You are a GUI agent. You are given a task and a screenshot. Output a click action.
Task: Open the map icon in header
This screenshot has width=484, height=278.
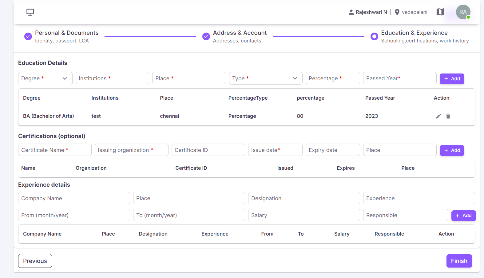[440, 12]
